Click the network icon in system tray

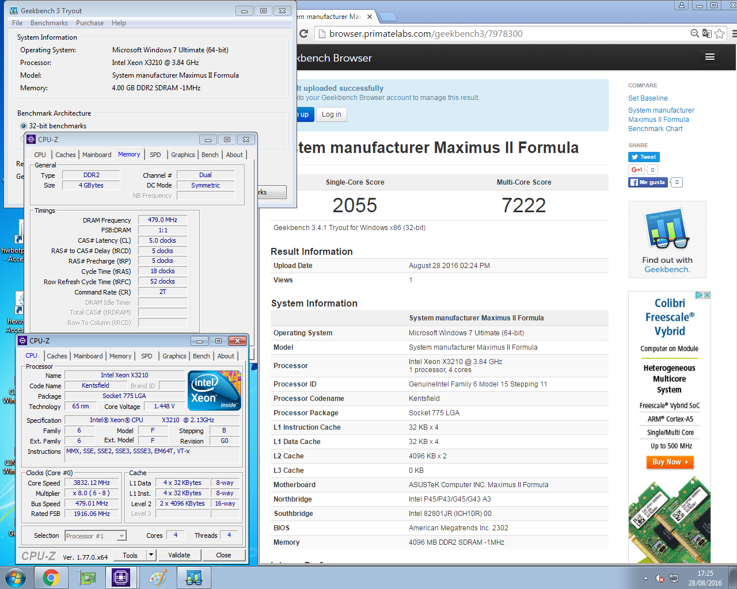[674, 578]
